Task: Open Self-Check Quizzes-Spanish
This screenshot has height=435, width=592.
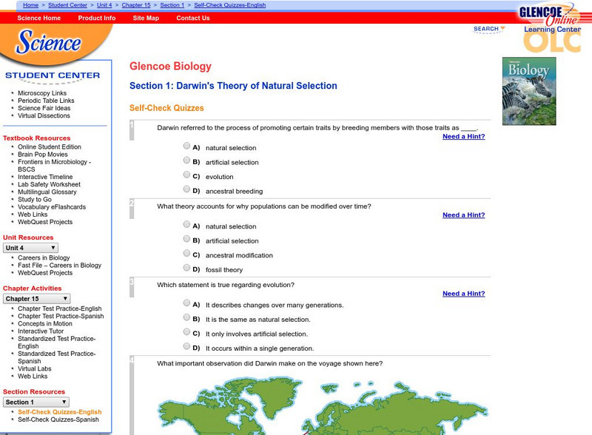Action: pyautogui.click(x=58, y=419)
